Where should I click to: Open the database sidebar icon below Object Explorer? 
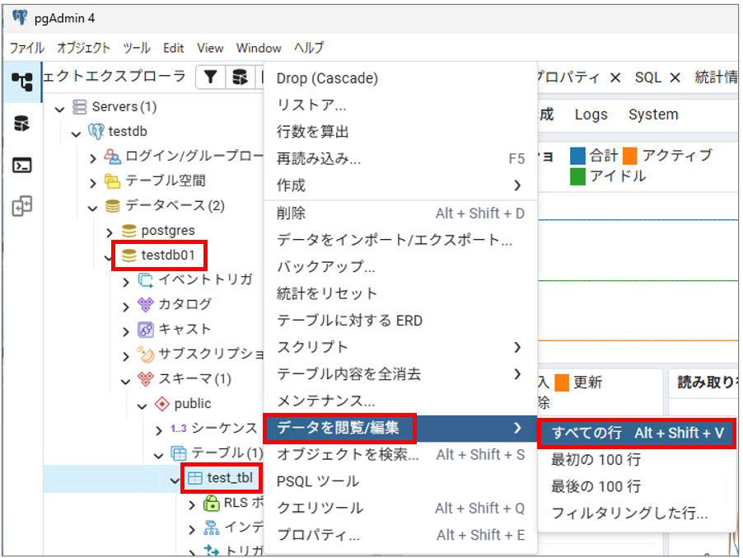click(x=21, y=124)
